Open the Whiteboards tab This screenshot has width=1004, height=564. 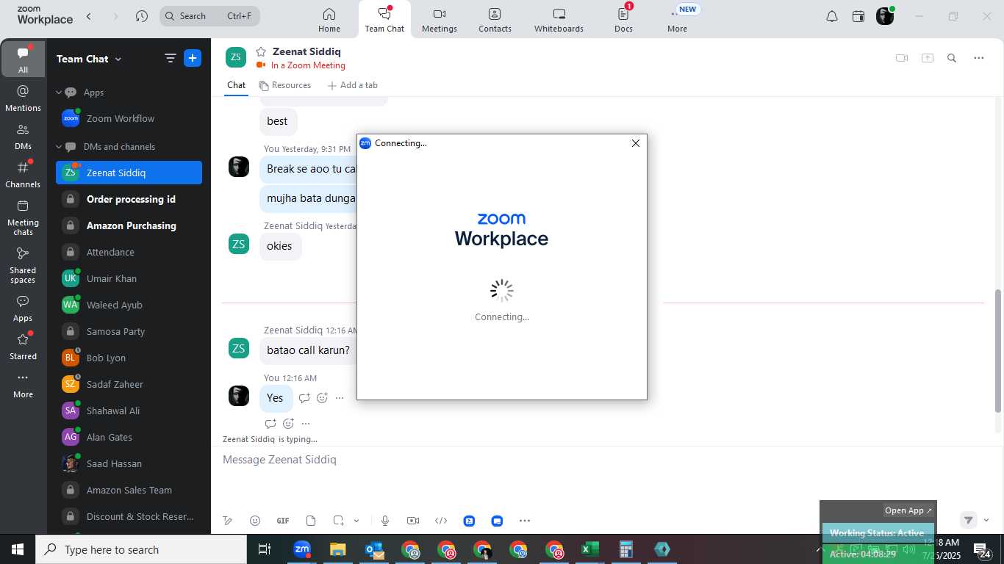(559, 20)
